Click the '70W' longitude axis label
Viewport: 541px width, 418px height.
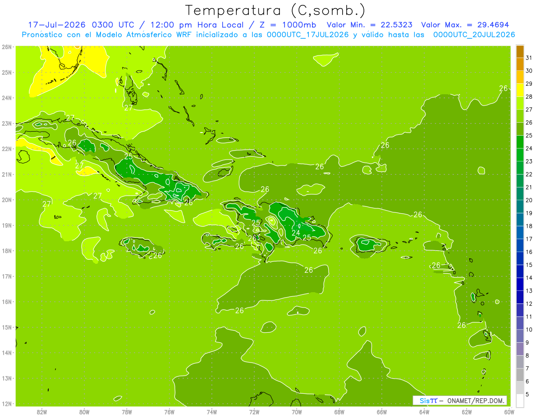pos(297,412)
